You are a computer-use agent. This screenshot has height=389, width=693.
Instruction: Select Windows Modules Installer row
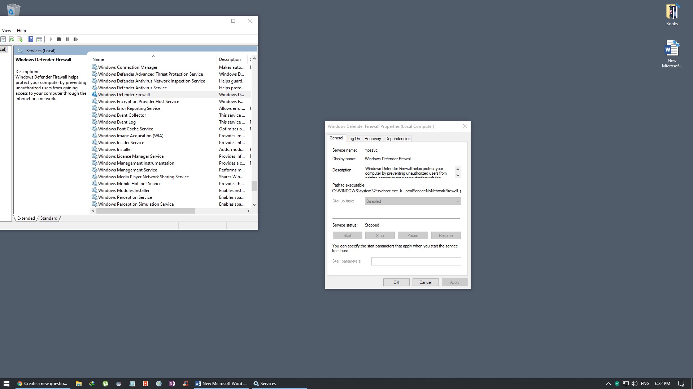[x=170, y=191]
